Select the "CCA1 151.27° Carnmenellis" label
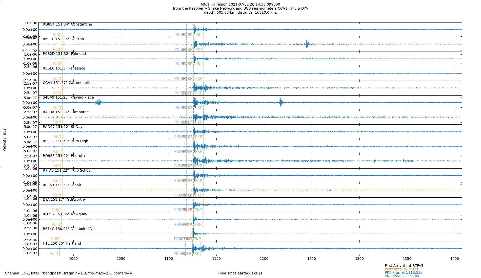The height and width of the screenshot is (278, 481). click(67, 83)
